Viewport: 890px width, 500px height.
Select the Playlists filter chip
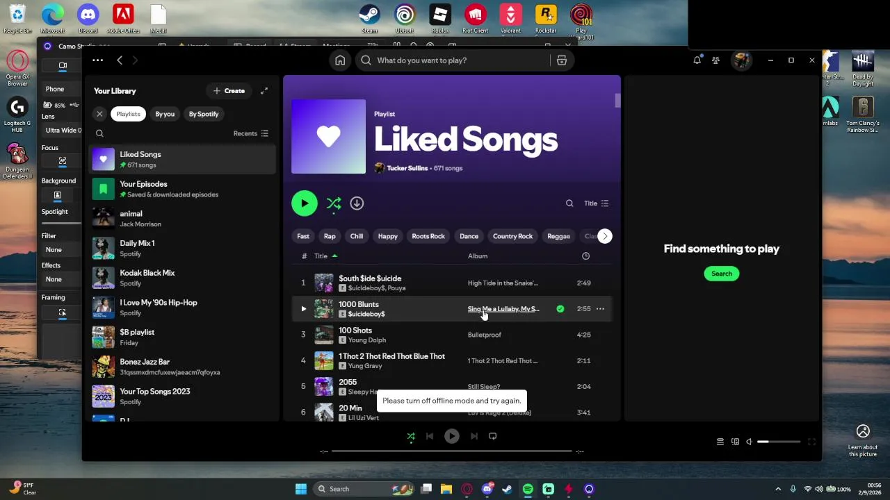(128, 114)
